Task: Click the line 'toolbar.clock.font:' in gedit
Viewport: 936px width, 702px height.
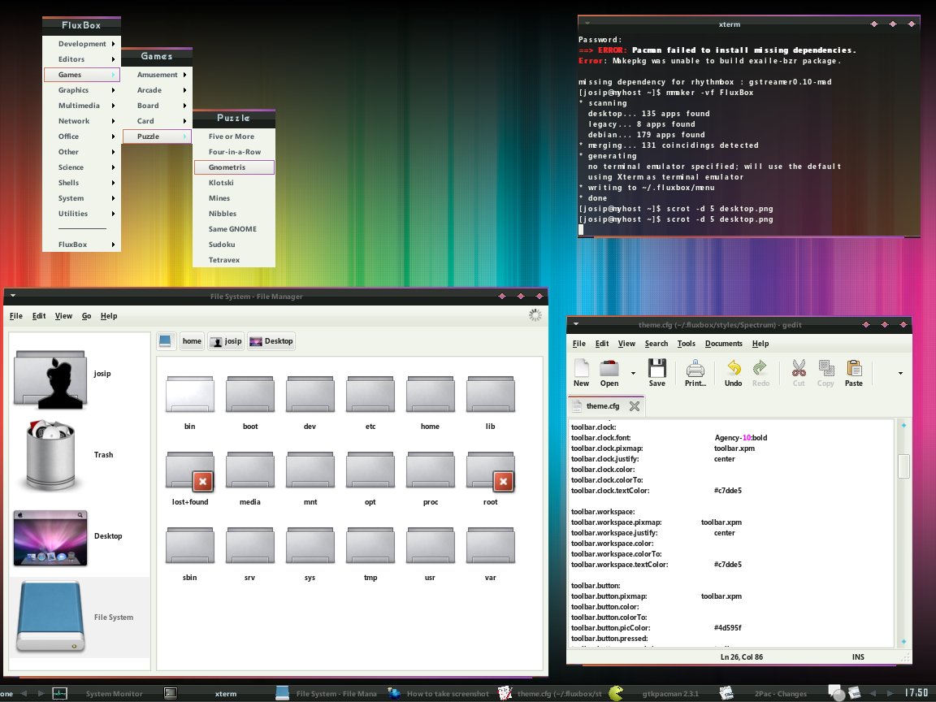Action: point(600,438)
